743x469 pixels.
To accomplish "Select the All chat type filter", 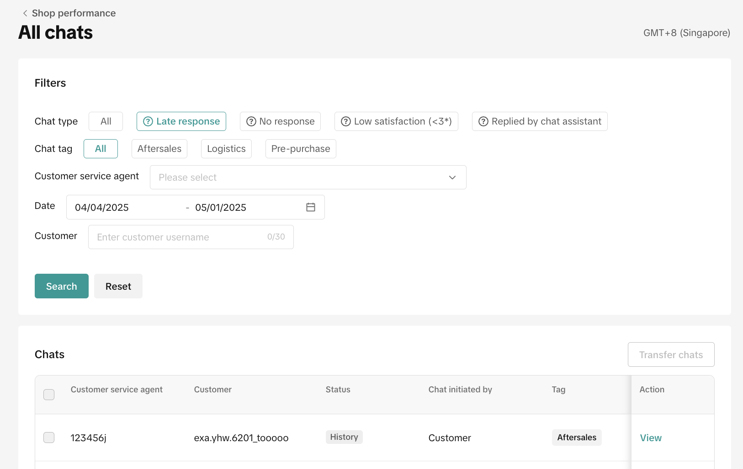I will tap(106, 121).
